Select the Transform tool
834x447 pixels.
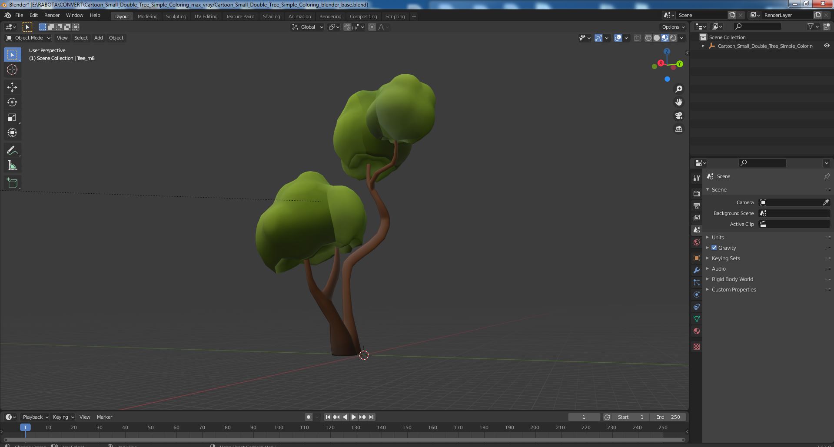click(12, 132)
